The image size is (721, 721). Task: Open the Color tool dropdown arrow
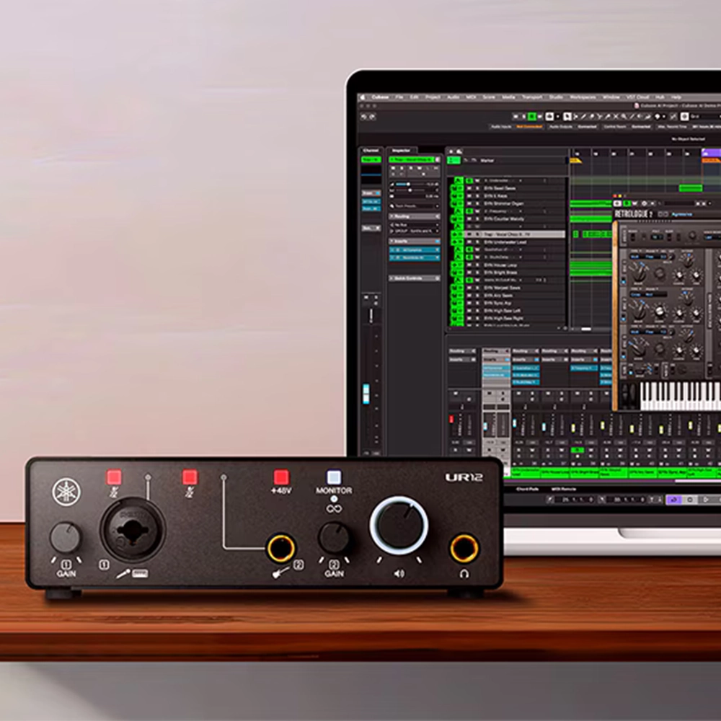[x=663, y=117]
